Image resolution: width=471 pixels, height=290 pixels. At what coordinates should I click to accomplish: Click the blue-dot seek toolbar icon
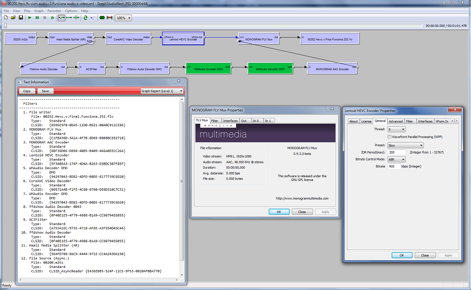click(x=93, y=18)
